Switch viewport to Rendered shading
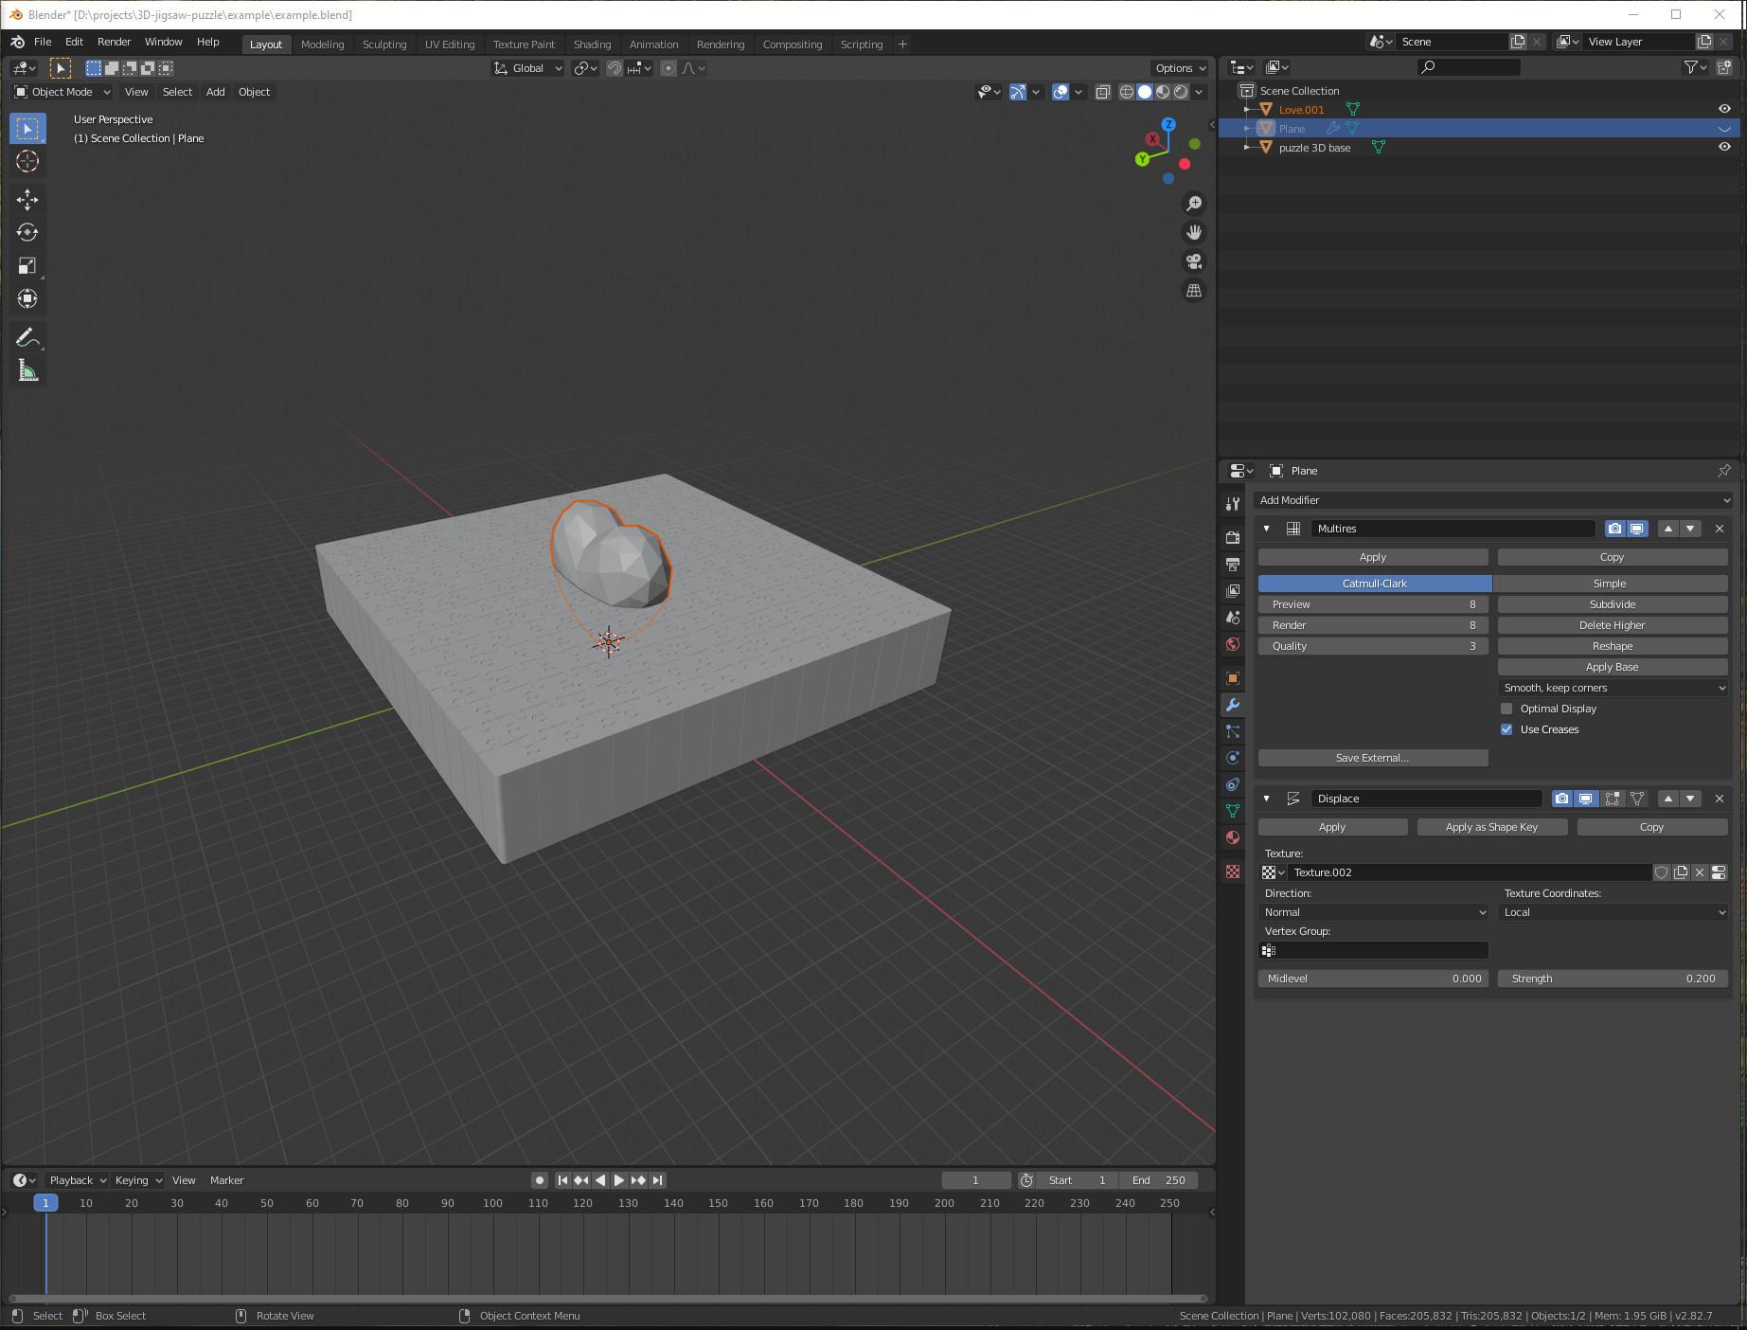The height and width of the screenshot is (1330, 1747). (1181, 92)
